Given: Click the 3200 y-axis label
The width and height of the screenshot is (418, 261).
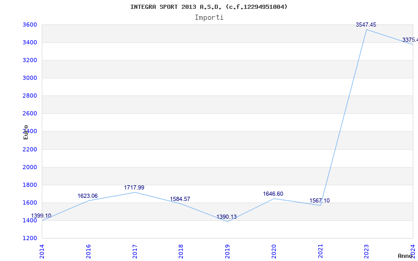Looking at the screenshot, I should [x=30, y=60].
